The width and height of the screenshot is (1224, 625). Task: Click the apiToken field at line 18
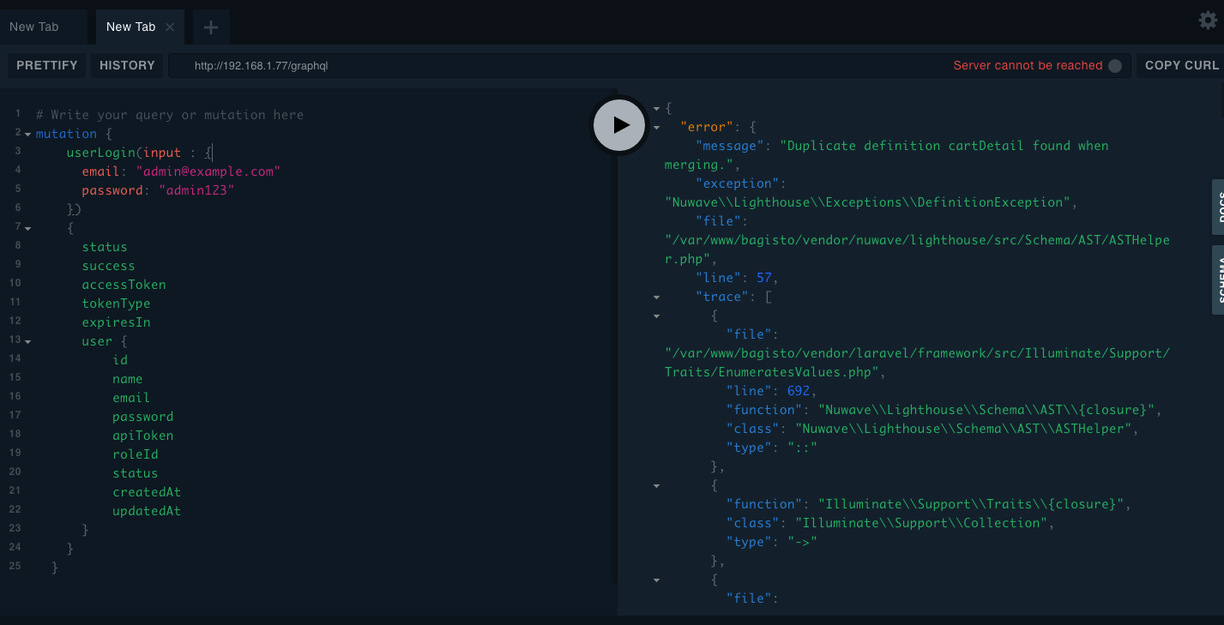coord(143,436)
